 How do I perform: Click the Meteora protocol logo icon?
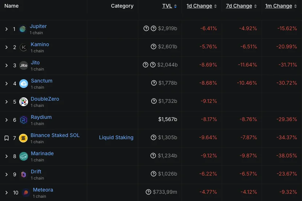(25, 193)
